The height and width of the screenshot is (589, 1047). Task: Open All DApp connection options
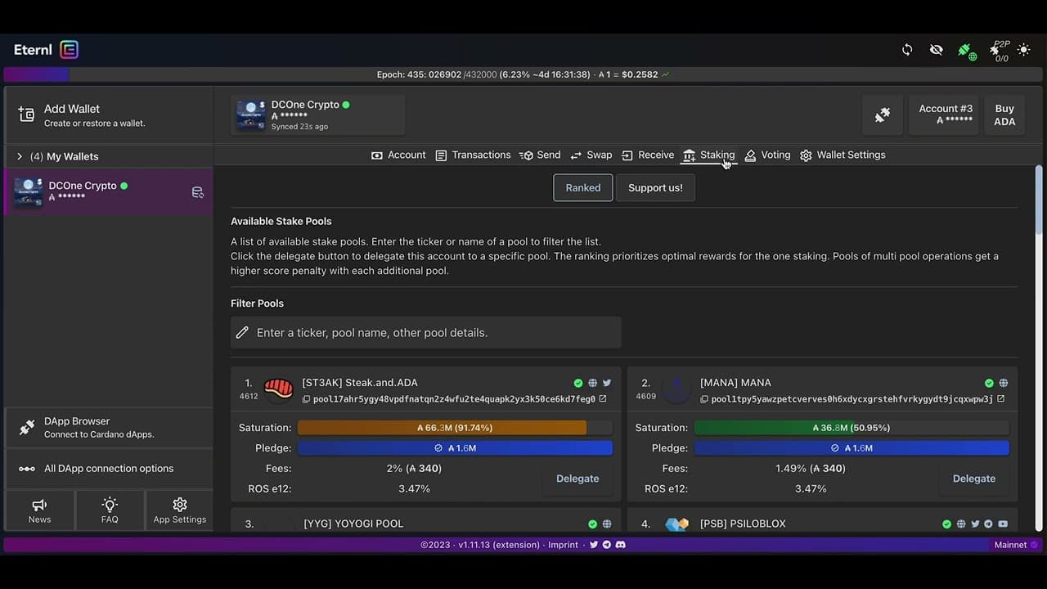tap(108, 469)
